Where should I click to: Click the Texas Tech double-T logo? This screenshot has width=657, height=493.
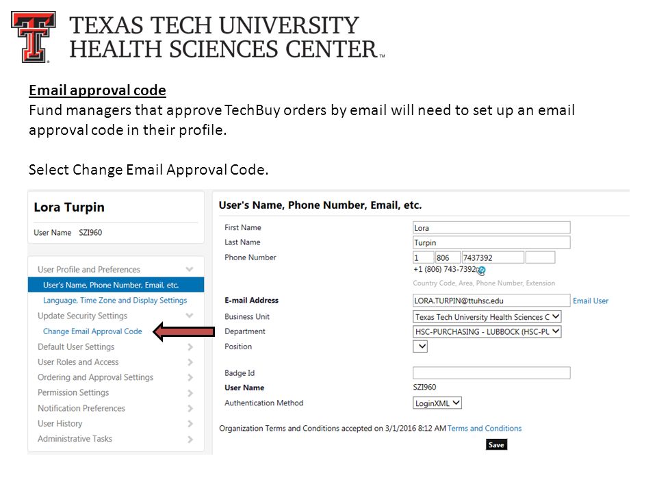coord(33,37)
